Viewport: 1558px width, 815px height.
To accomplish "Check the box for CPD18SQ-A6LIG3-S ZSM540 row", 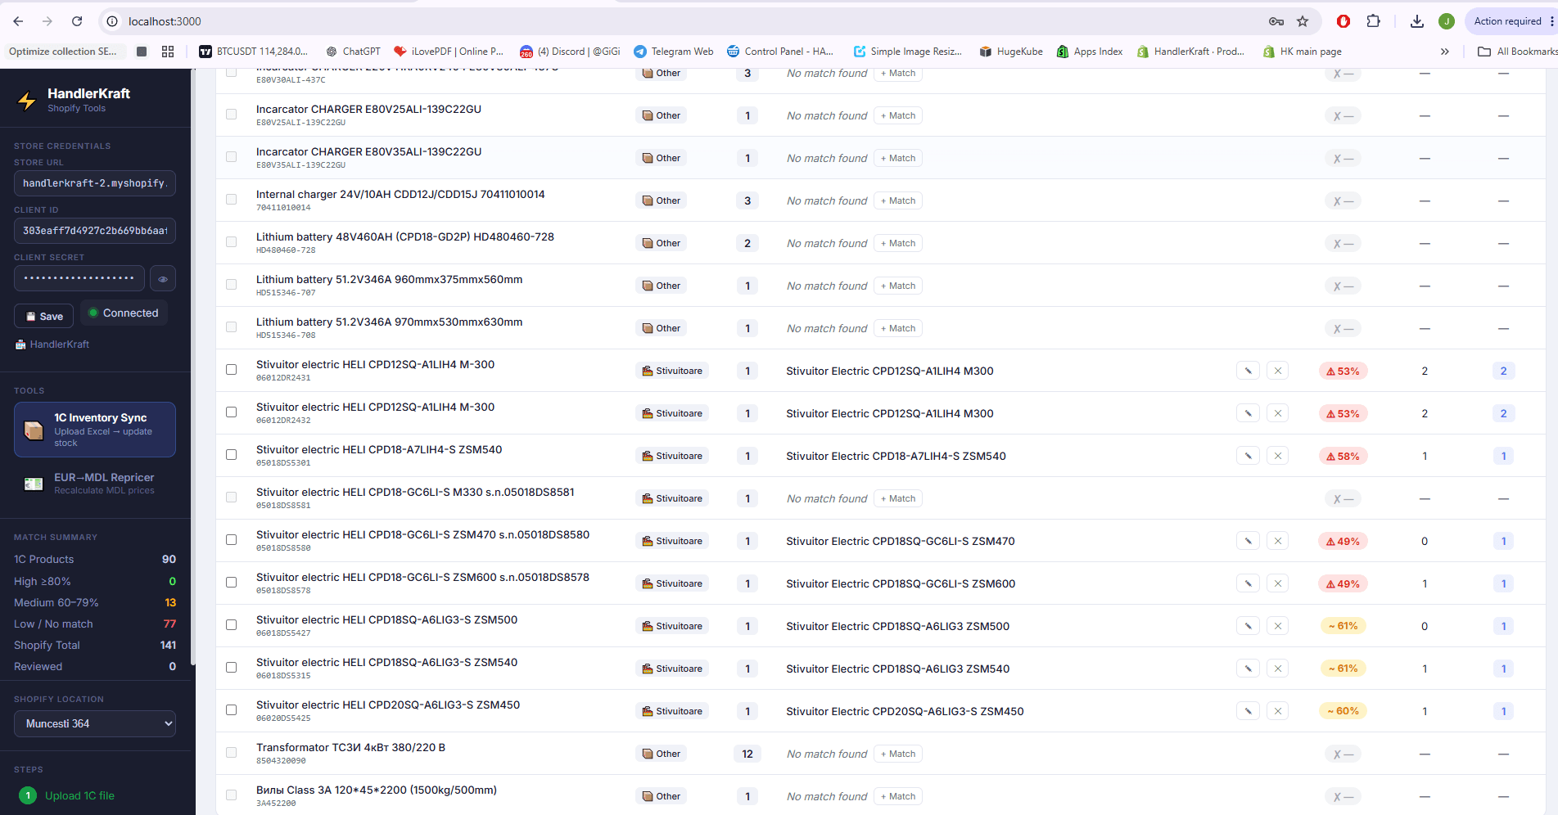I will 232,668.
